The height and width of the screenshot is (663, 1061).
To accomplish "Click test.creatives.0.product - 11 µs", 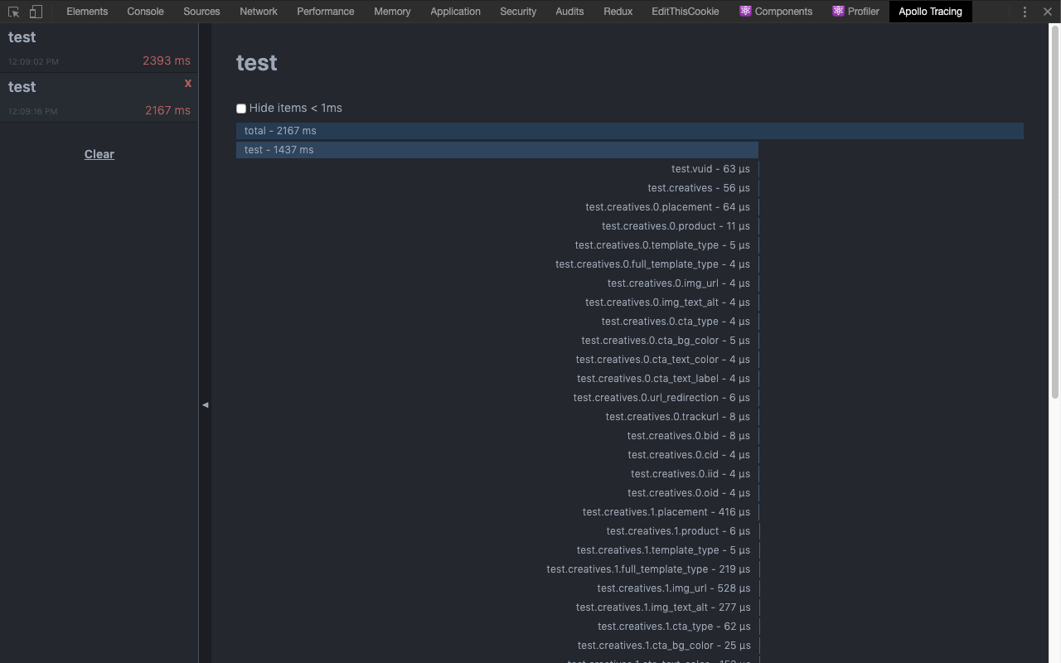I will [x=676, y=226].
